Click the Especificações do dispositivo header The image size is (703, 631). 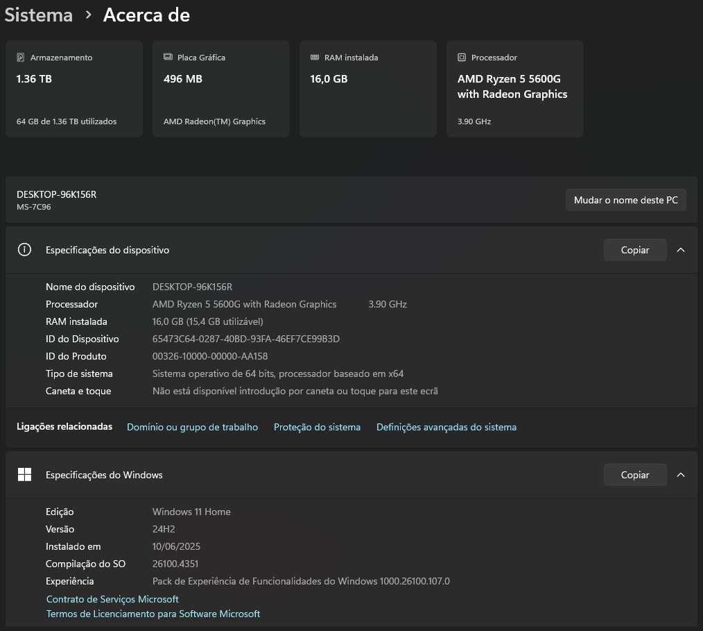click(351, 250)
